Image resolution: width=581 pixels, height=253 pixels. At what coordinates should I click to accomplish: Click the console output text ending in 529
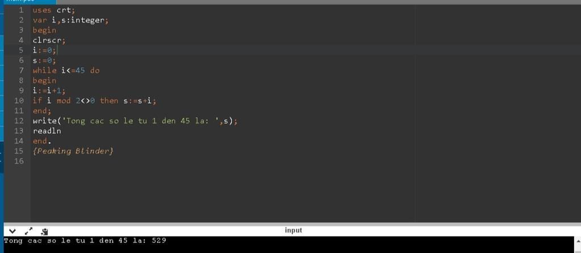(85, 241)
